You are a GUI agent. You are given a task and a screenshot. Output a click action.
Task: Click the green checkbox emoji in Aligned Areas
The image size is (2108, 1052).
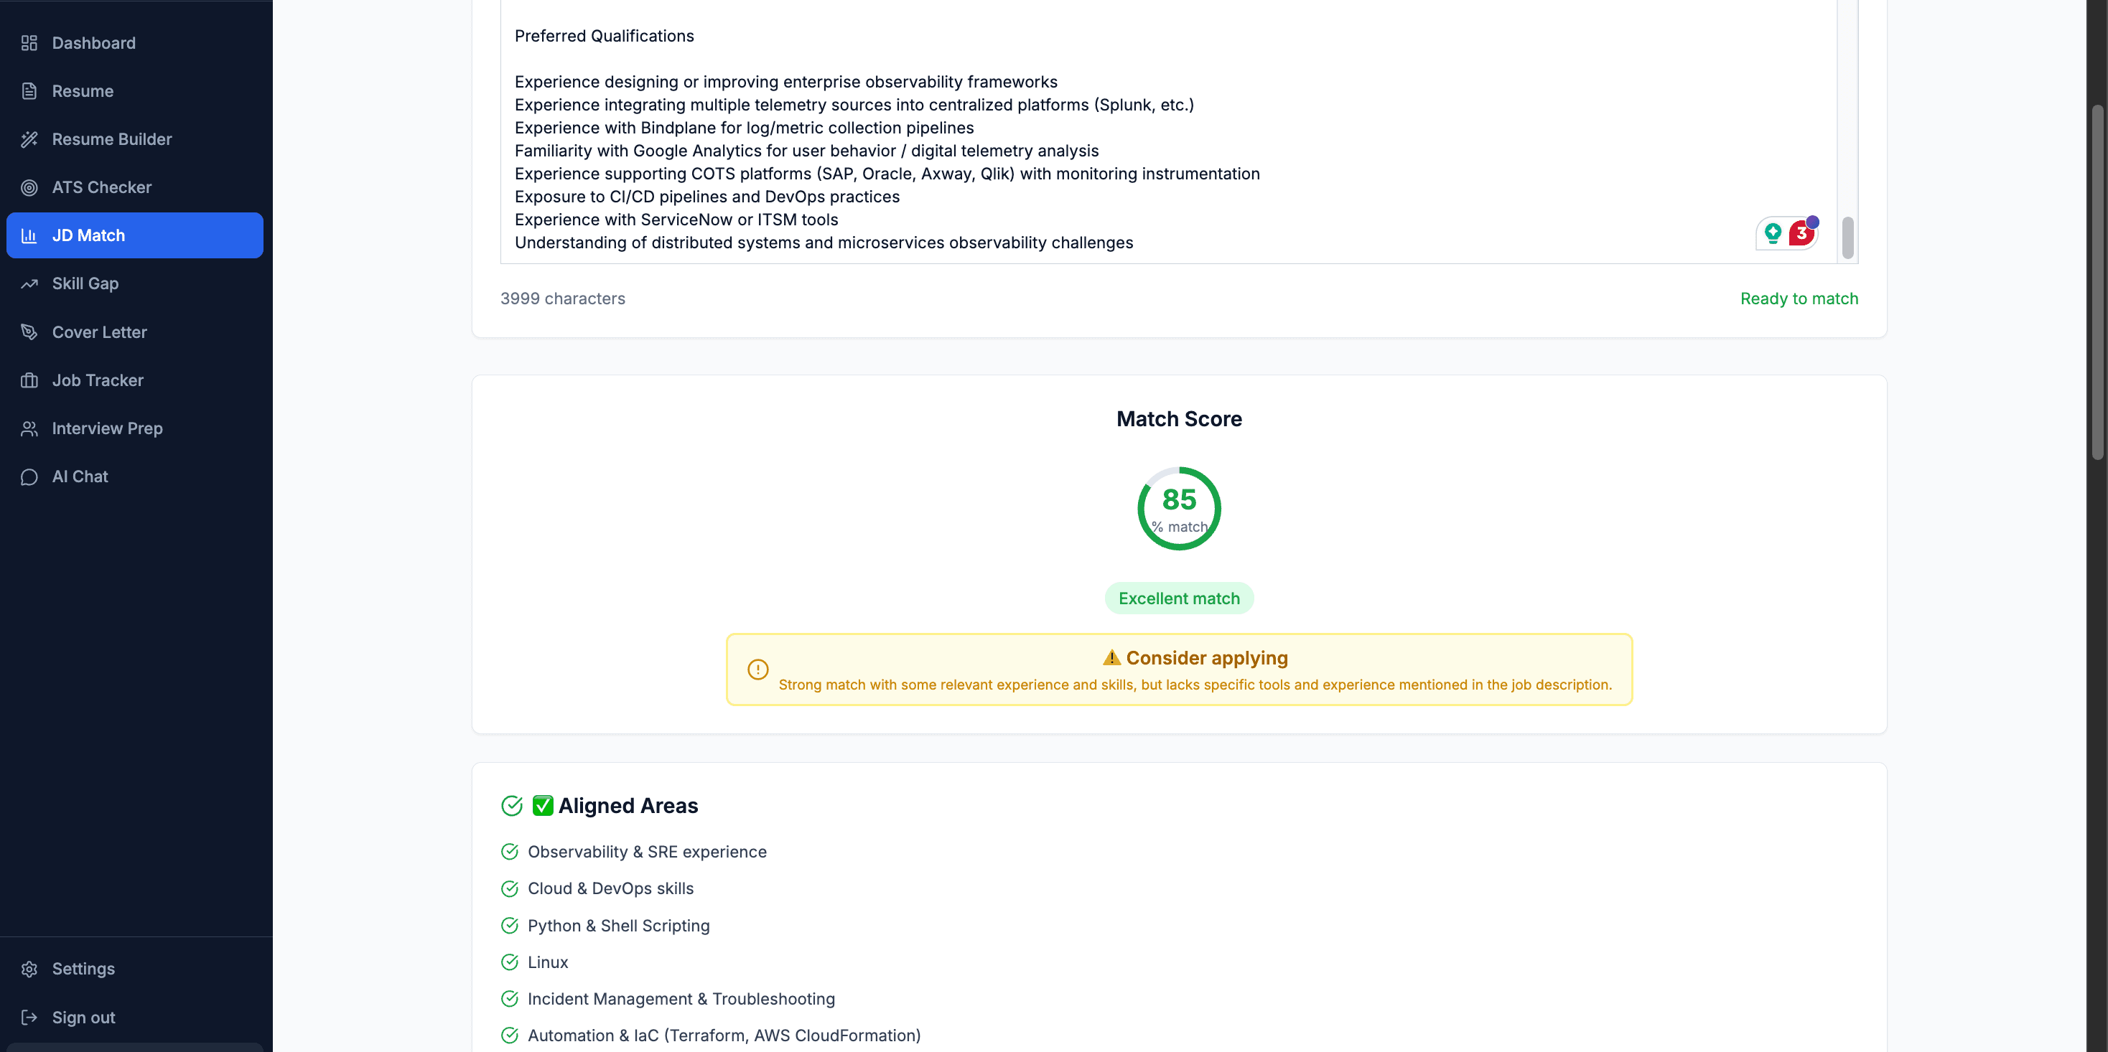click(543, 806)
